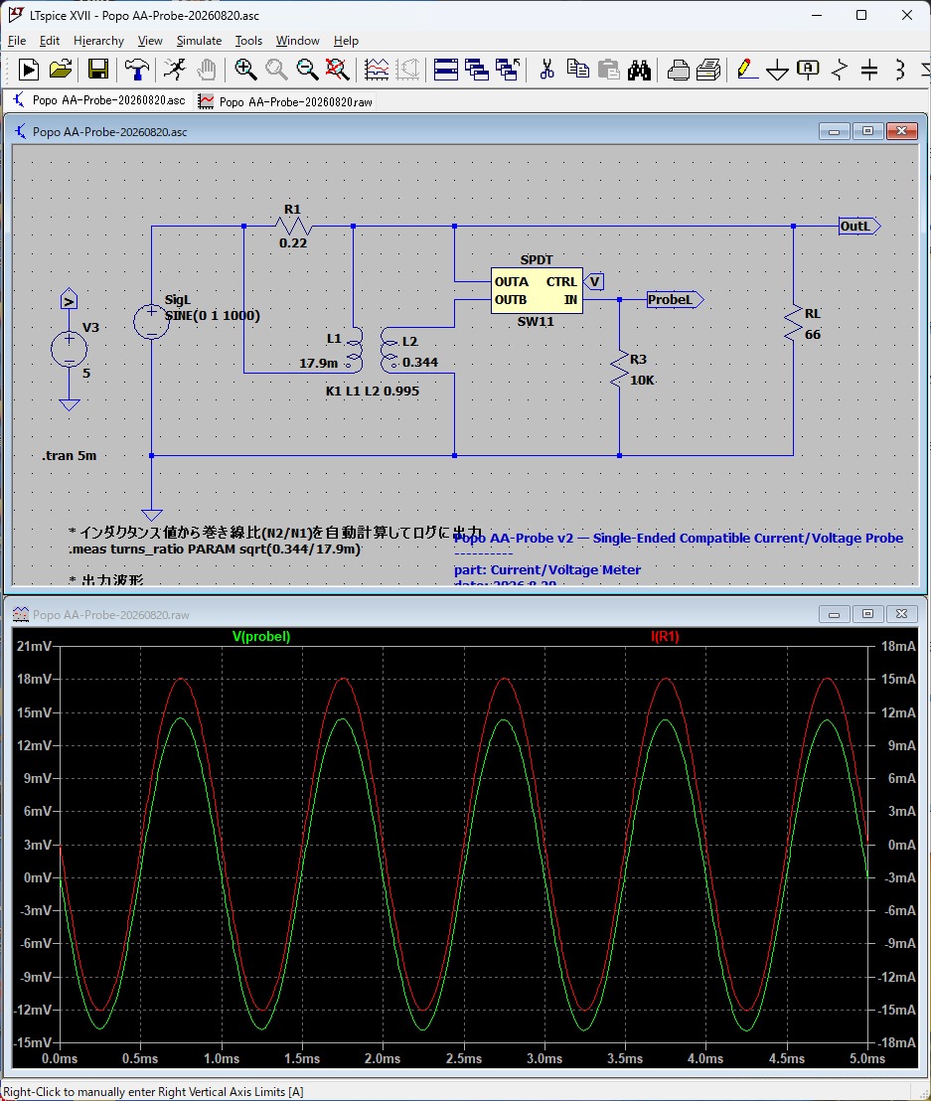931x1101 pixels.
Task: Open the Hierarchy menu
Action: [x=98, y=41]
